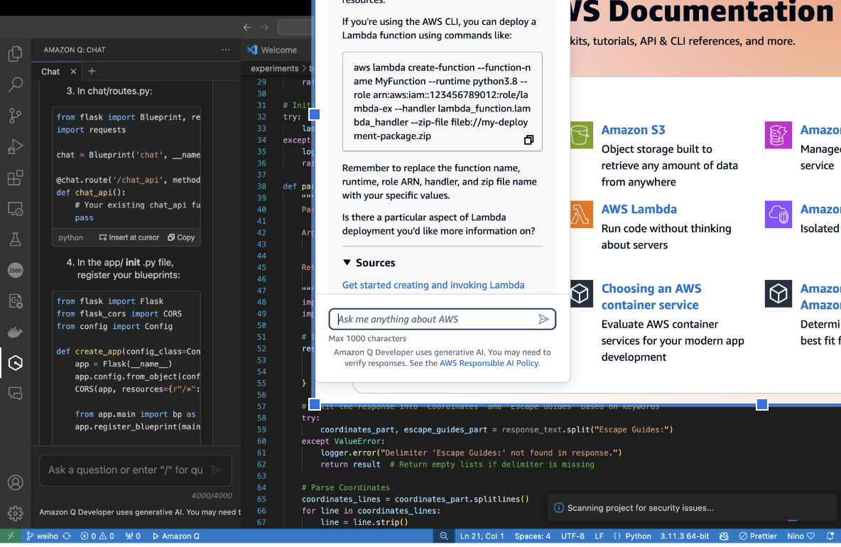Open Run and Debug view
Image resolution: width=841 pixels, height=547 pixels.
click(x=16, y=146)
